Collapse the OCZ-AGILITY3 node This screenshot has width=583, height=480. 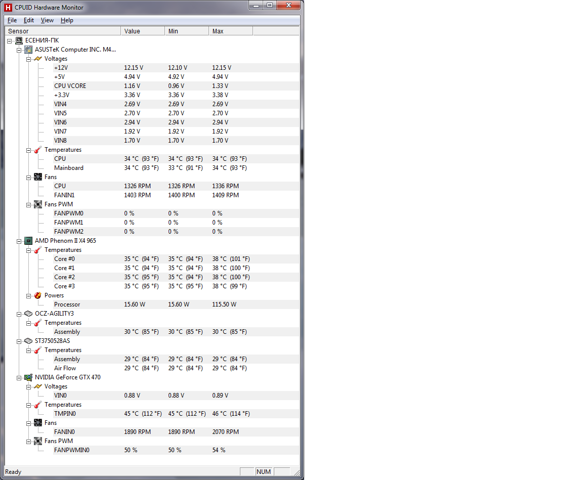pyautogui.click(x=19, y=314)
